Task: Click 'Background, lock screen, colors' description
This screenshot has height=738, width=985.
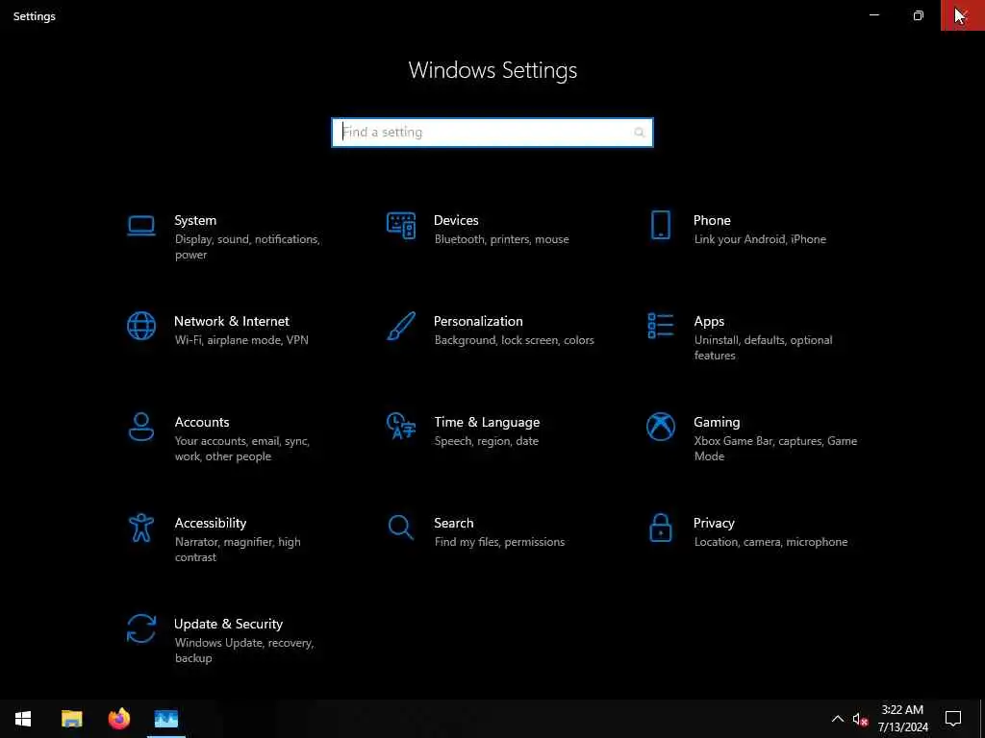Action: (514, 340)
